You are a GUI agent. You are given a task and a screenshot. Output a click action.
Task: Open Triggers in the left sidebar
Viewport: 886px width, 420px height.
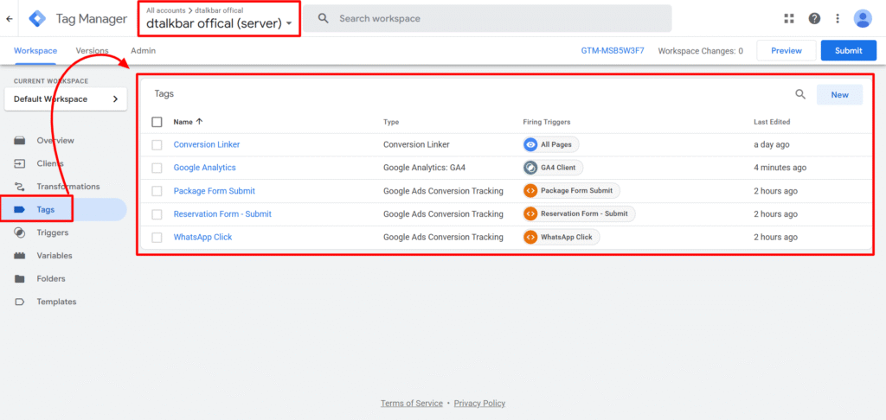(52, 232)
